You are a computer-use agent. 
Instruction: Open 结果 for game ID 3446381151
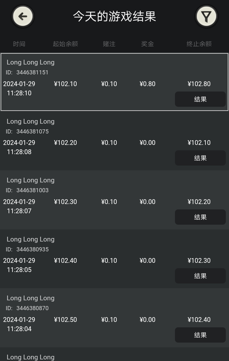[200, 99]
